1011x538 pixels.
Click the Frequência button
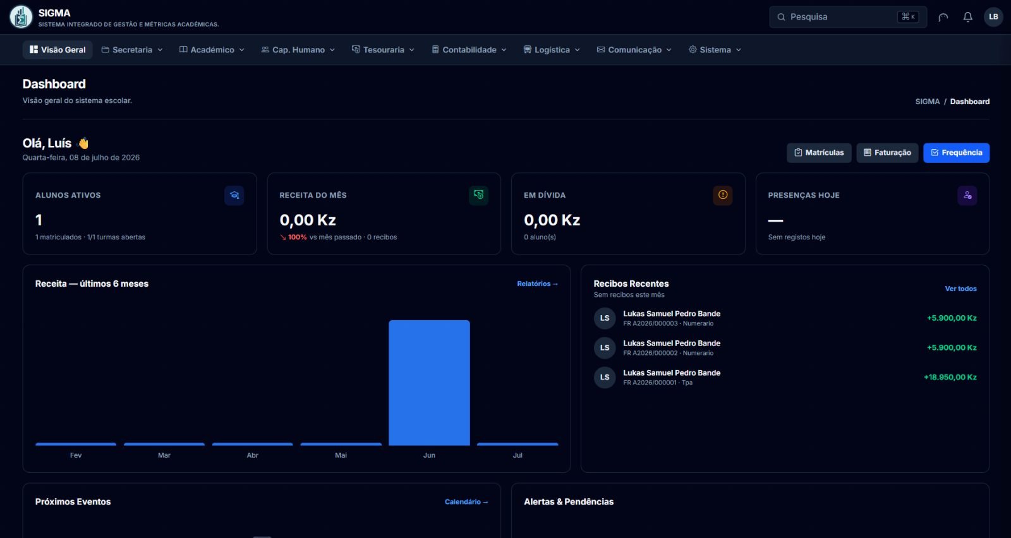tap(956, 153)
